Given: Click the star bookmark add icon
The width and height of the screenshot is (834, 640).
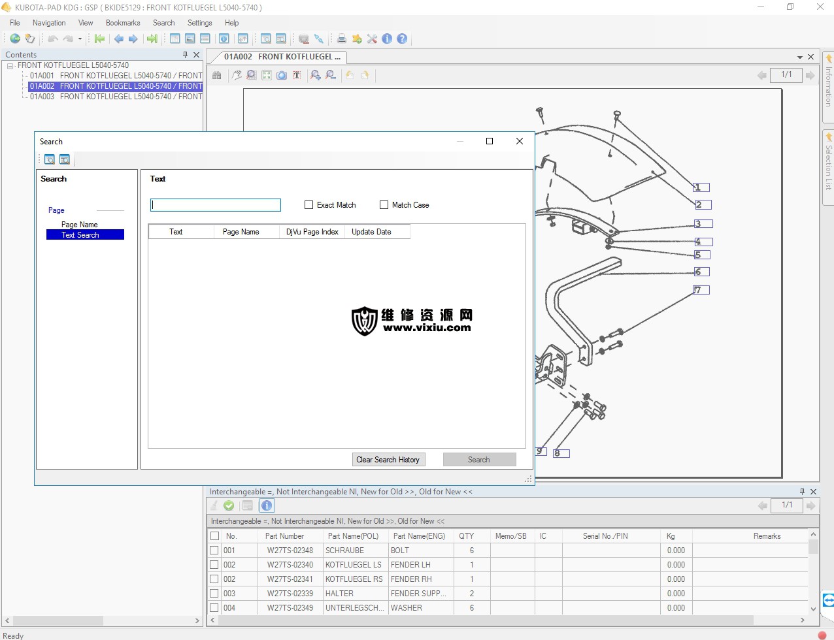Looking at the screenshot, I should [x=357, y=39].
